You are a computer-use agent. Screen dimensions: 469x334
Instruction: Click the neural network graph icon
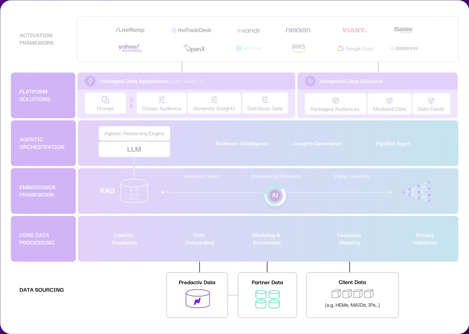click(416, 192)
